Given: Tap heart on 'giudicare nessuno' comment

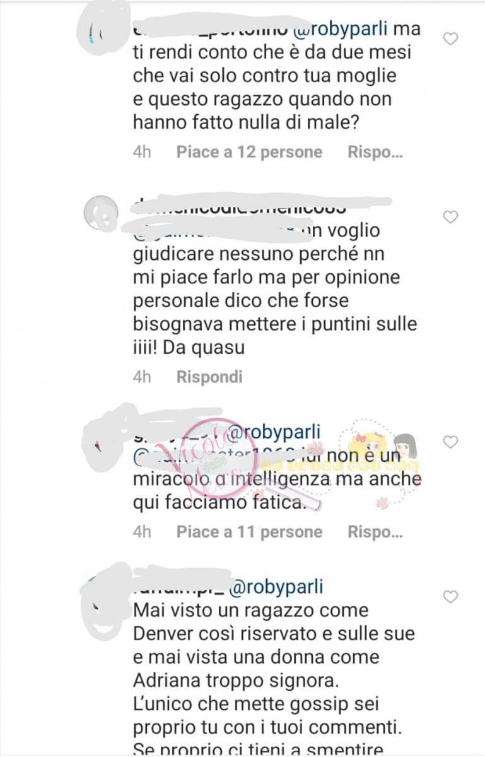Looking at the screenshot, I should click(450, 217).
